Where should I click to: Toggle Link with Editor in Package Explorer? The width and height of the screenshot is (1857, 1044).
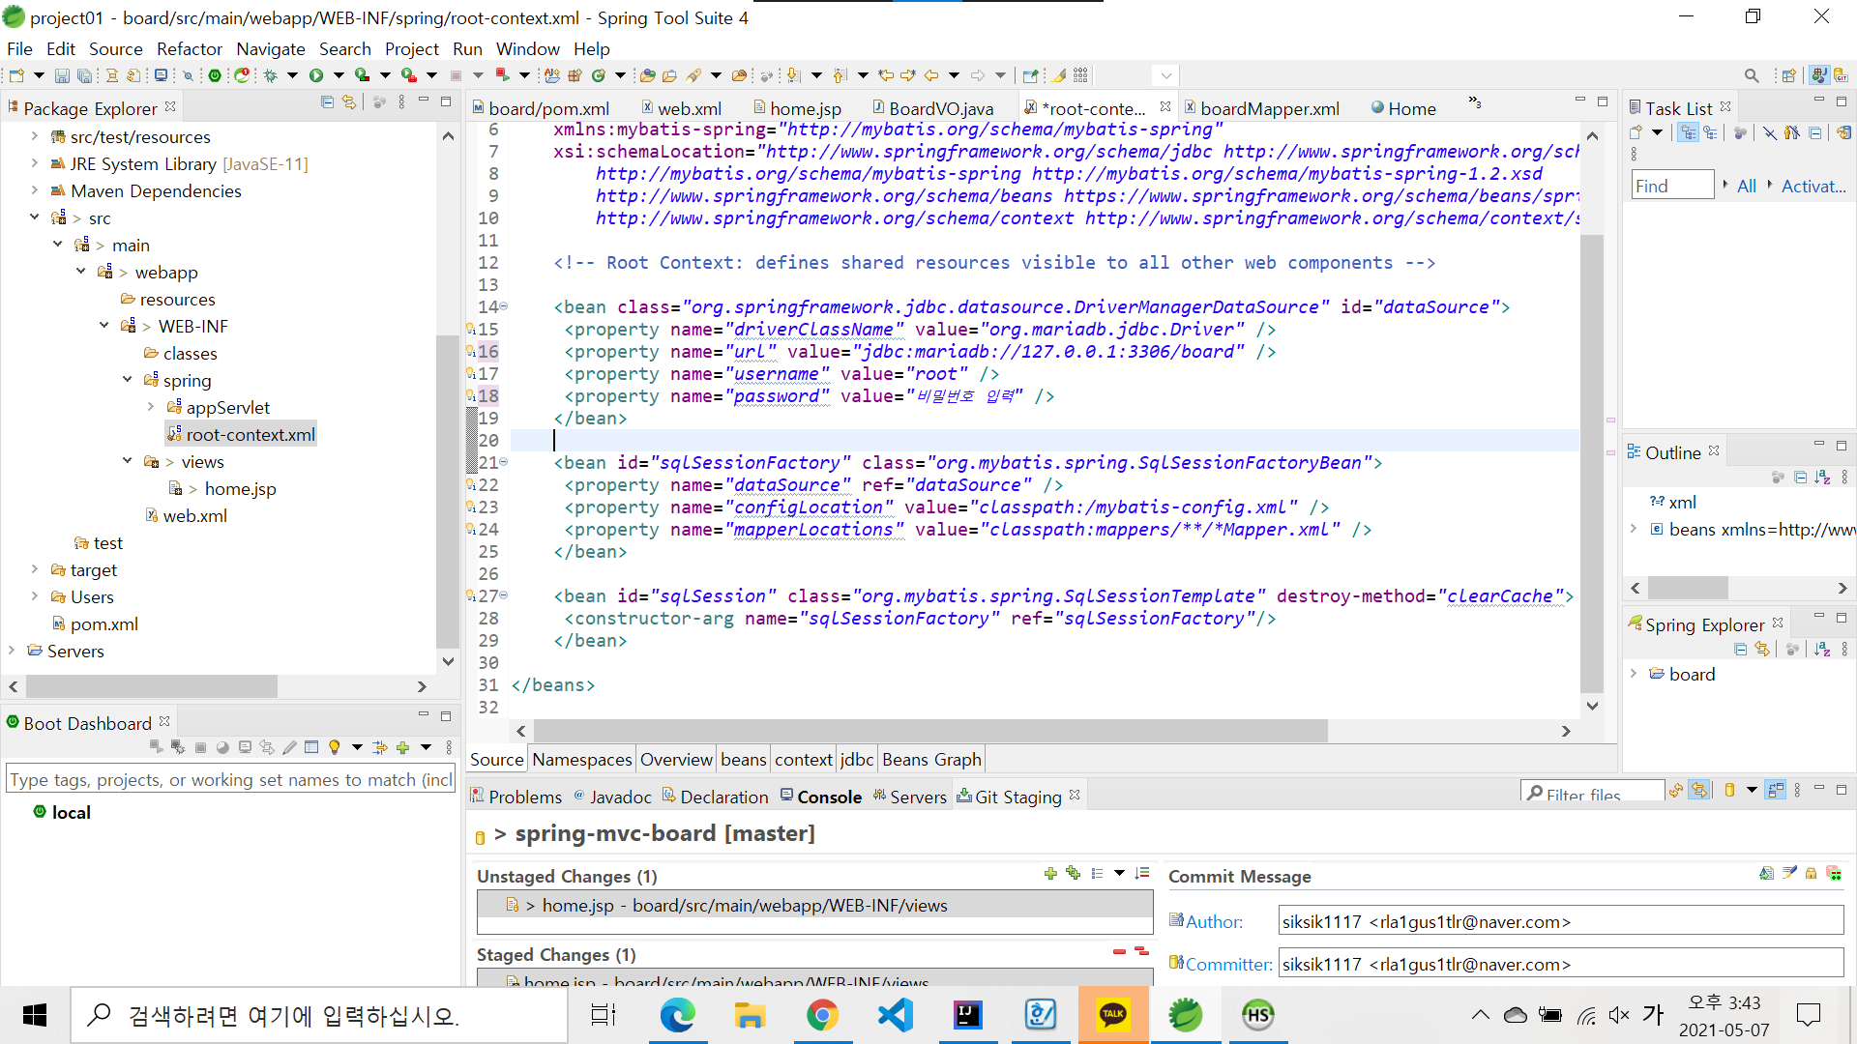click(349, 102)
